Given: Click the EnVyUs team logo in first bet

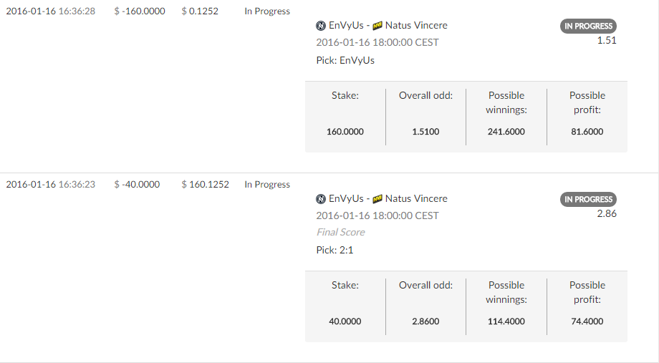Looking at the screenshot, I should point(321,26).
